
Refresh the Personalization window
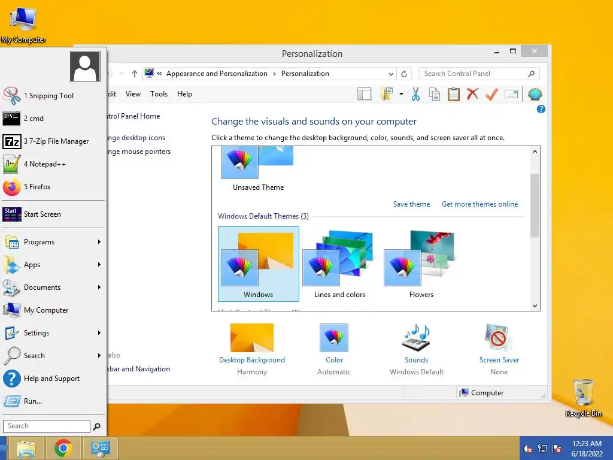404,74
